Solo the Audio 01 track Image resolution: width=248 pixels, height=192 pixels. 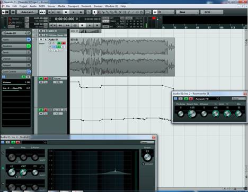click(46, 40)
